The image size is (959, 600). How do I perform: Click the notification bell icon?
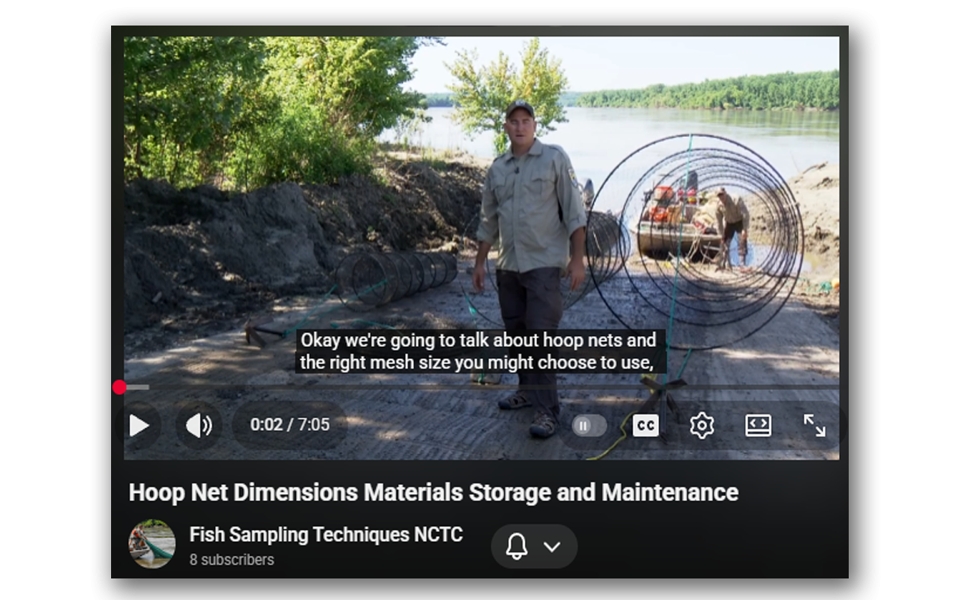click(x=516, y=547)
